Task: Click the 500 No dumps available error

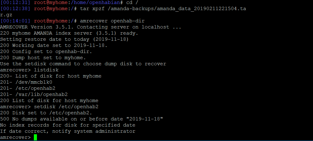Action: pos(81,119)
